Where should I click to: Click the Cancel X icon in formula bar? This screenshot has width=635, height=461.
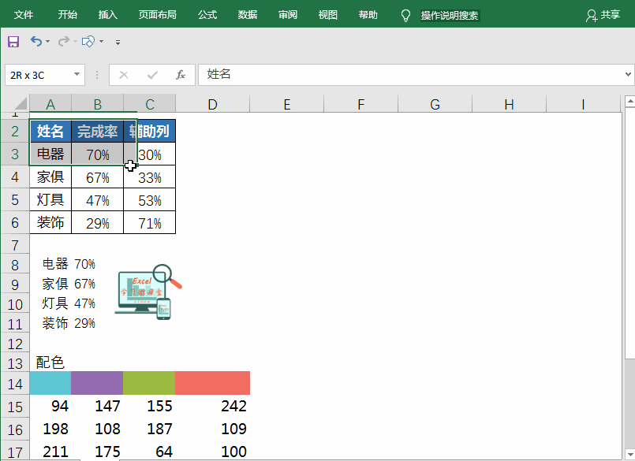coord(124,75)
